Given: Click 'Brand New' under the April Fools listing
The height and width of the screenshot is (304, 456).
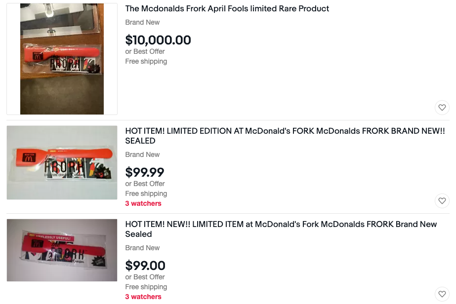Looking at the screenshot, I should coord(142,22).
